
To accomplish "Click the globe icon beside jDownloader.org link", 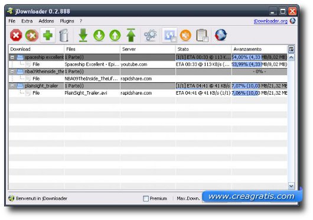I will click(293, 21).
